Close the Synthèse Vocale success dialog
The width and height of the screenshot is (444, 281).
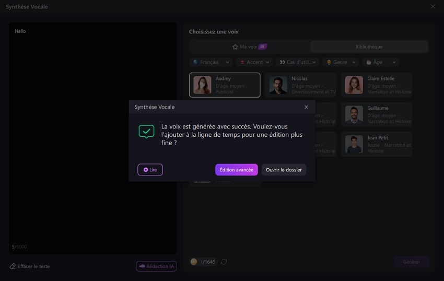pos(306,107)
